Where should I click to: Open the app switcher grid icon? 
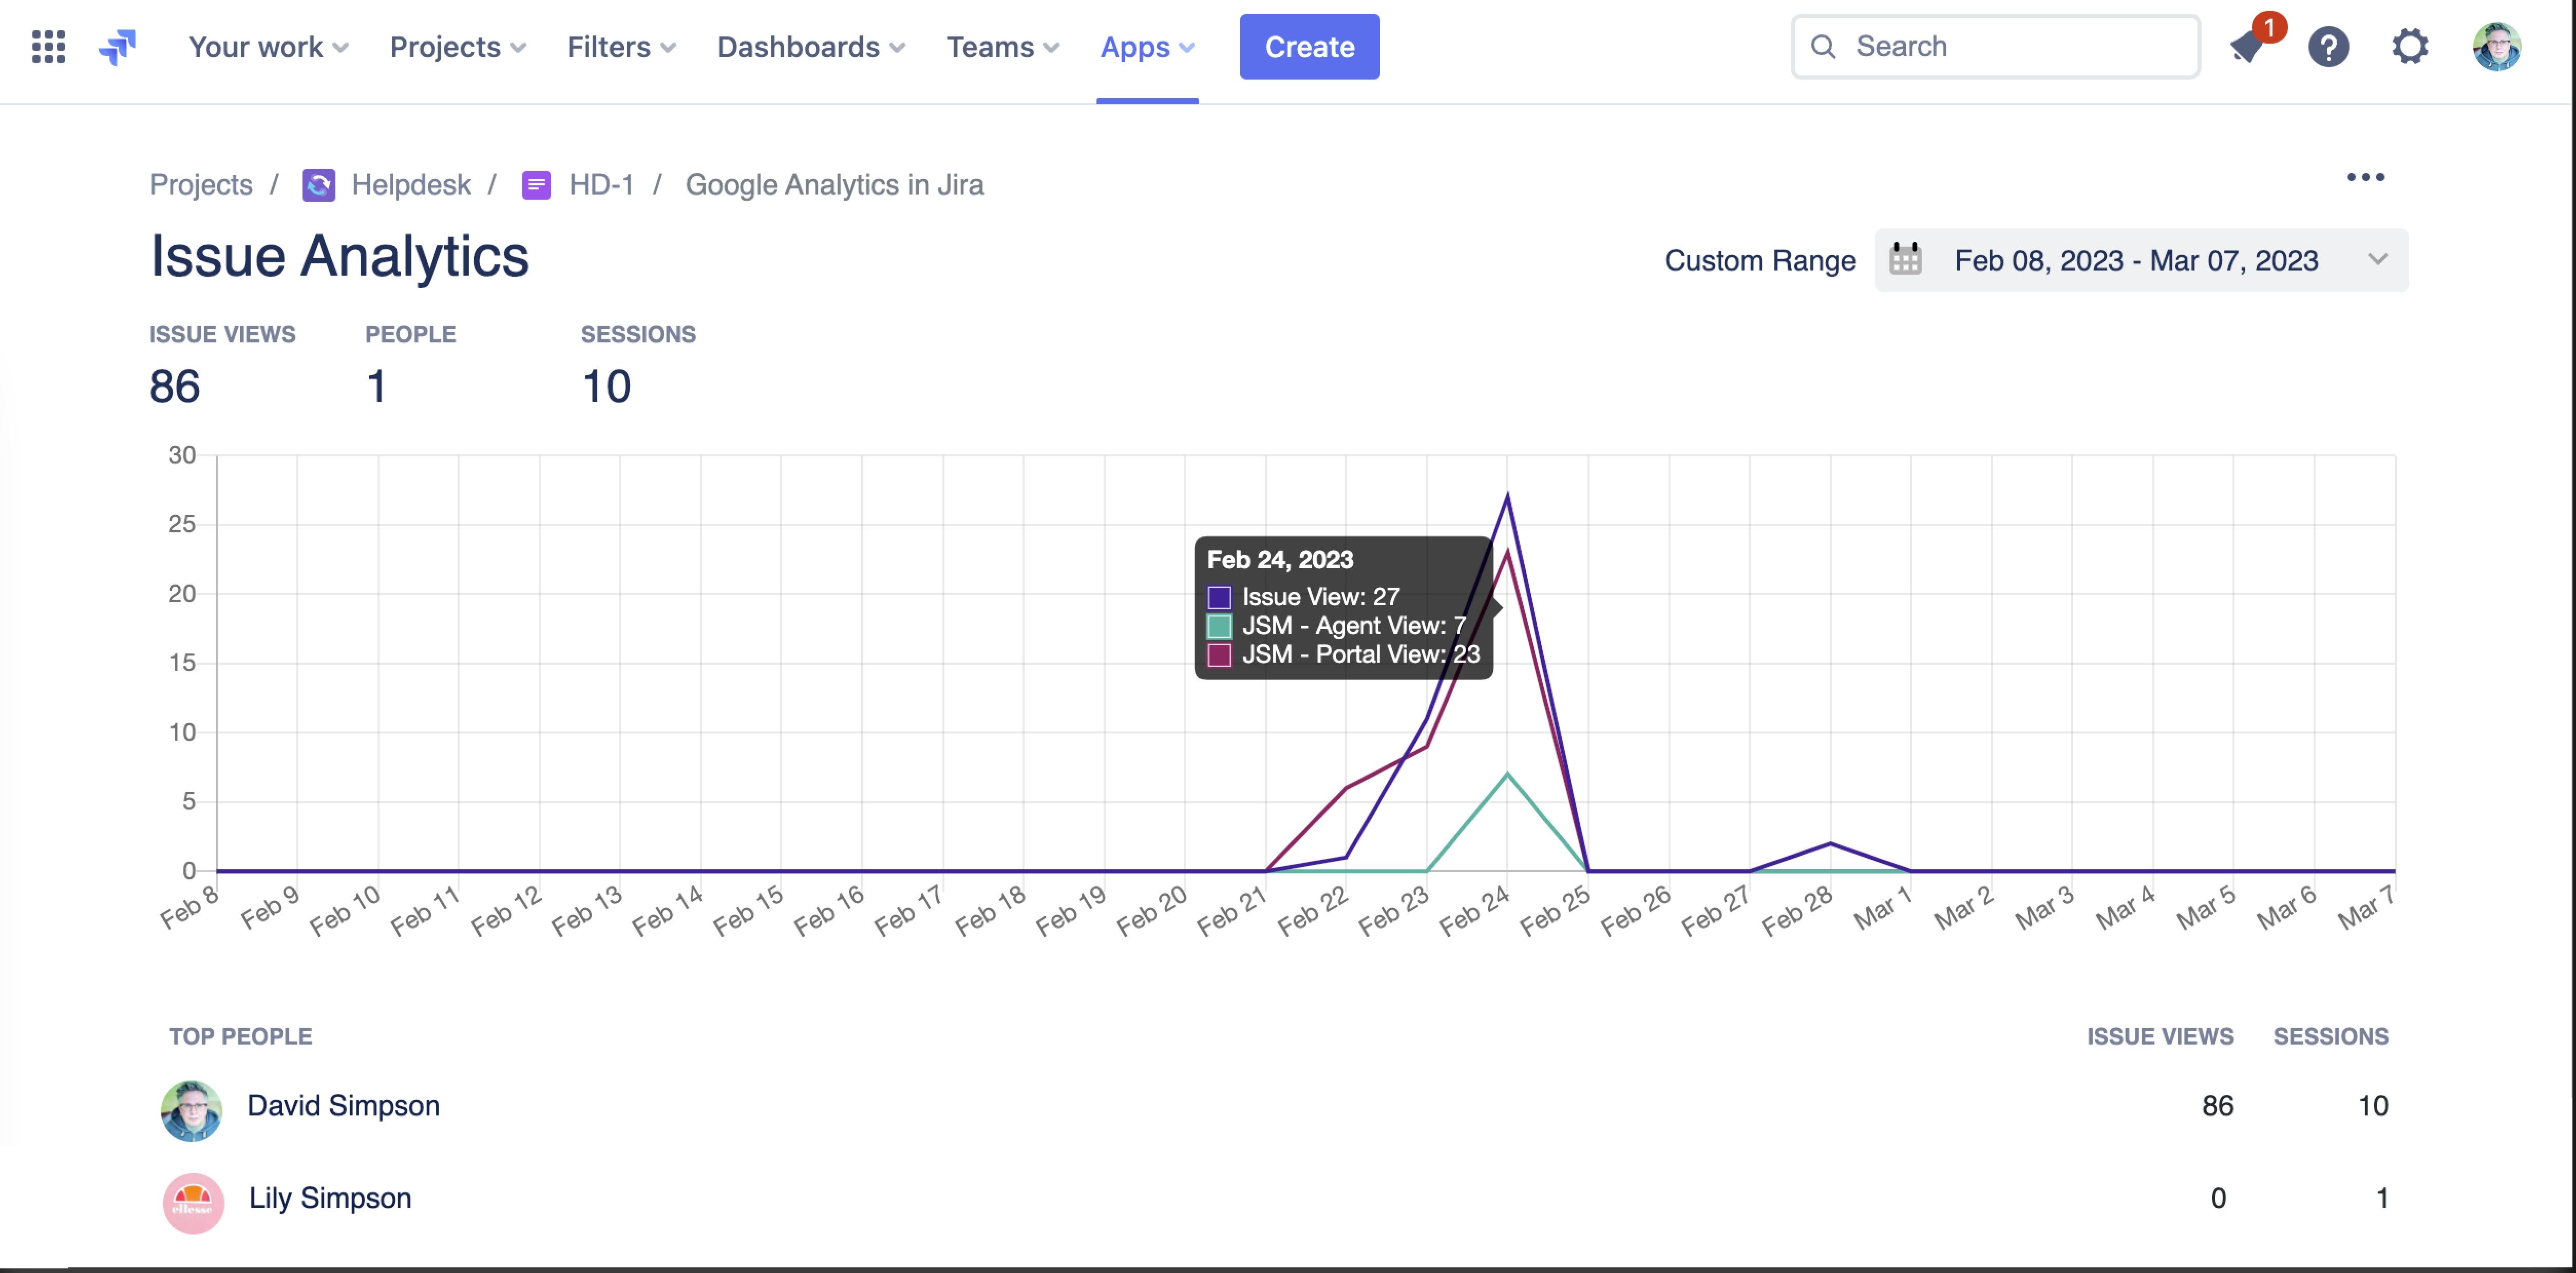coord(48,47)
